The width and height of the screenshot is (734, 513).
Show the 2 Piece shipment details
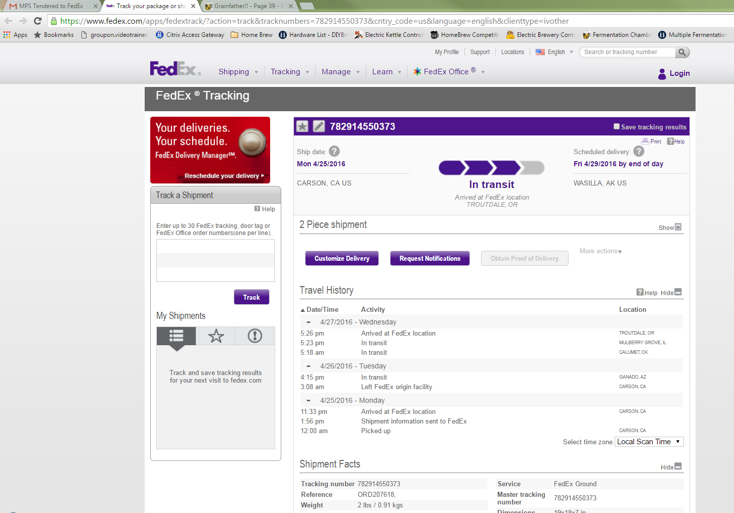pyautogui.click(x=670, y=227)
